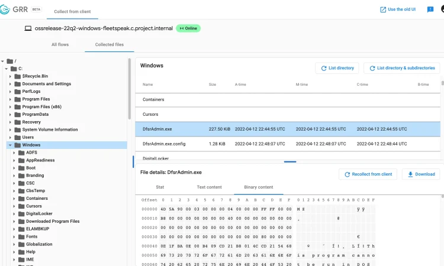Image resolution: width=444 pixels, height=266 pixels.
Task: Click the Boot folder icon
Action: (21, 168)
